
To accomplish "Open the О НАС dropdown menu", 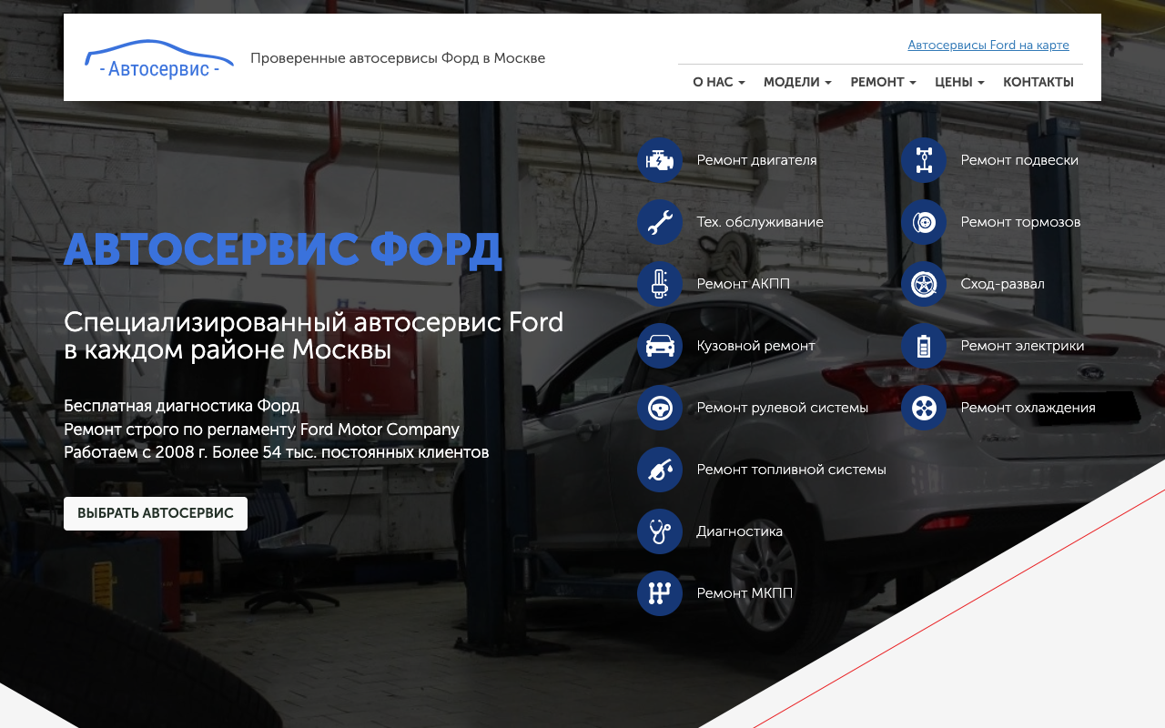I will 719,82.
